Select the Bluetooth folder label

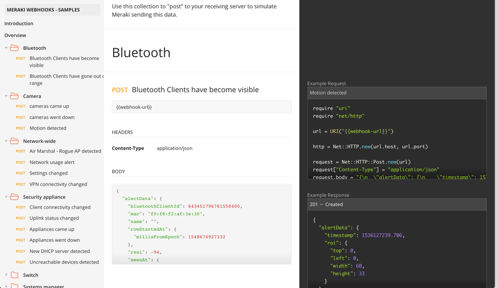tap(34, 48)
